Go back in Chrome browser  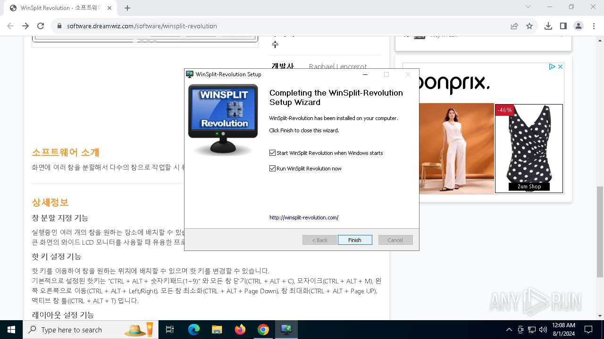[10, 26]
